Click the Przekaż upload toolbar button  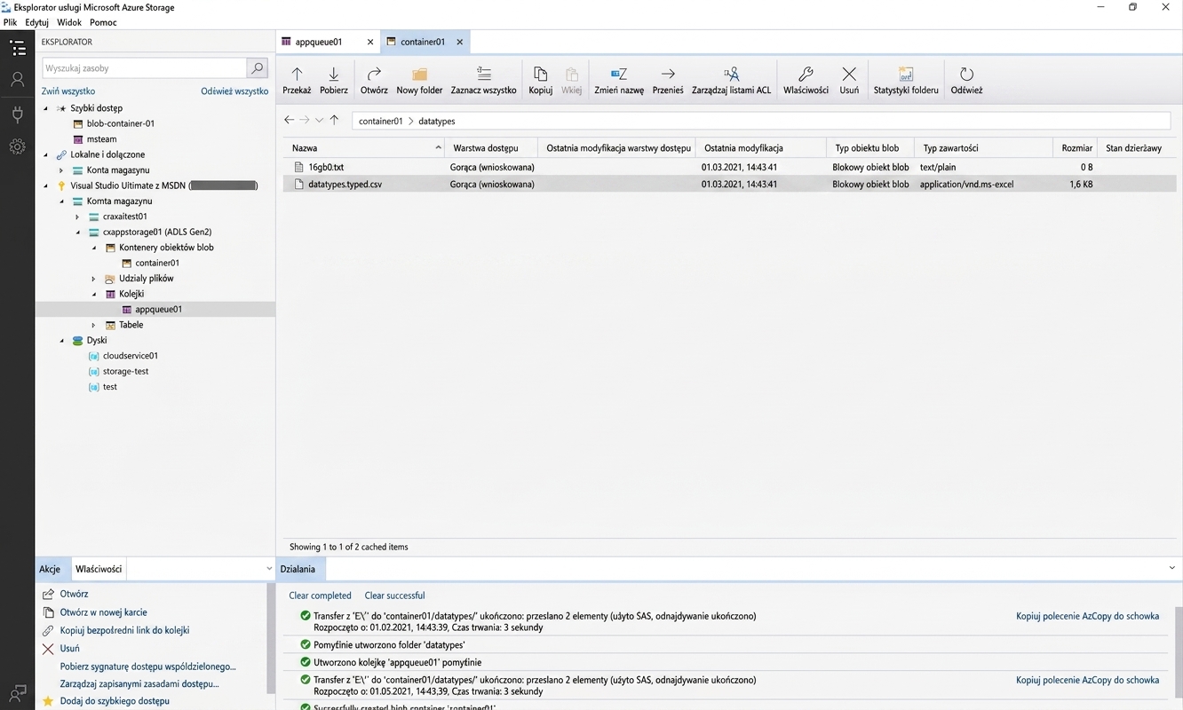point(297,80)
